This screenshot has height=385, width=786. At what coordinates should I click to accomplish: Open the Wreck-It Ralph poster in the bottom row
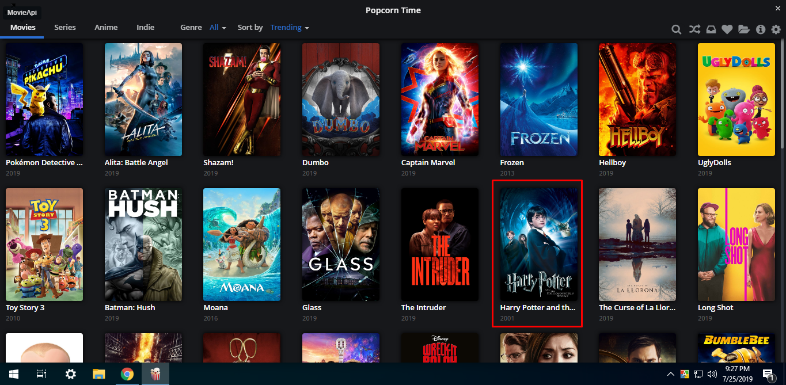(x=440, y=348)
